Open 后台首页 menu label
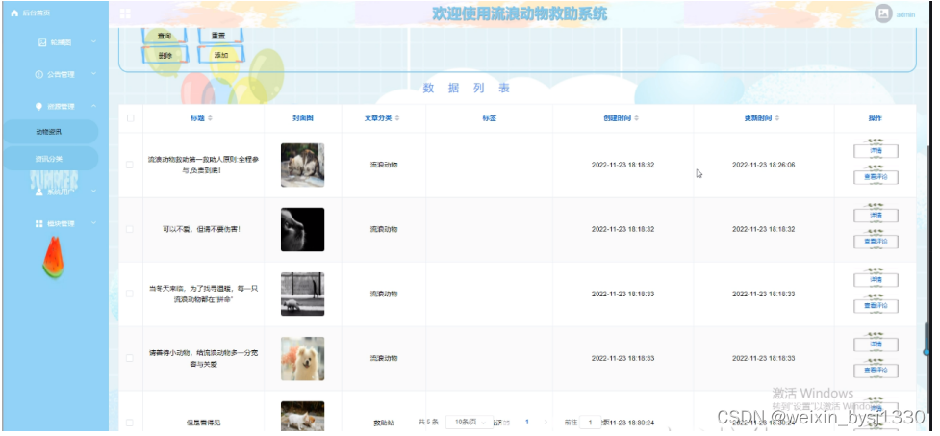940x436 pixels. click(x=37, y=13)
